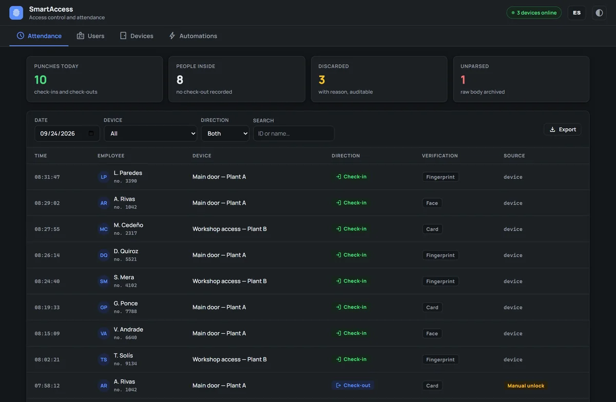Click the device source for G. Ponce
Image resolution: width=616 pixels, height=402 pixels.
click(x=513, y=308)
